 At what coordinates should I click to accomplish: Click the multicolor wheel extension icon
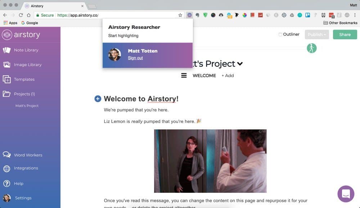tap(244, 15)
